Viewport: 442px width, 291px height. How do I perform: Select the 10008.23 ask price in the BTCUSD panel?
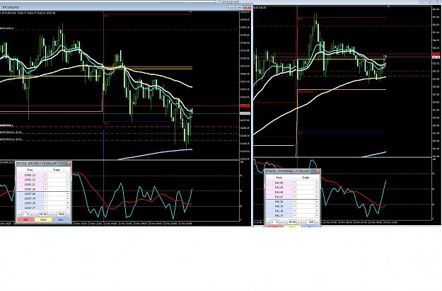pyautogui.click(x=30, y=175)
